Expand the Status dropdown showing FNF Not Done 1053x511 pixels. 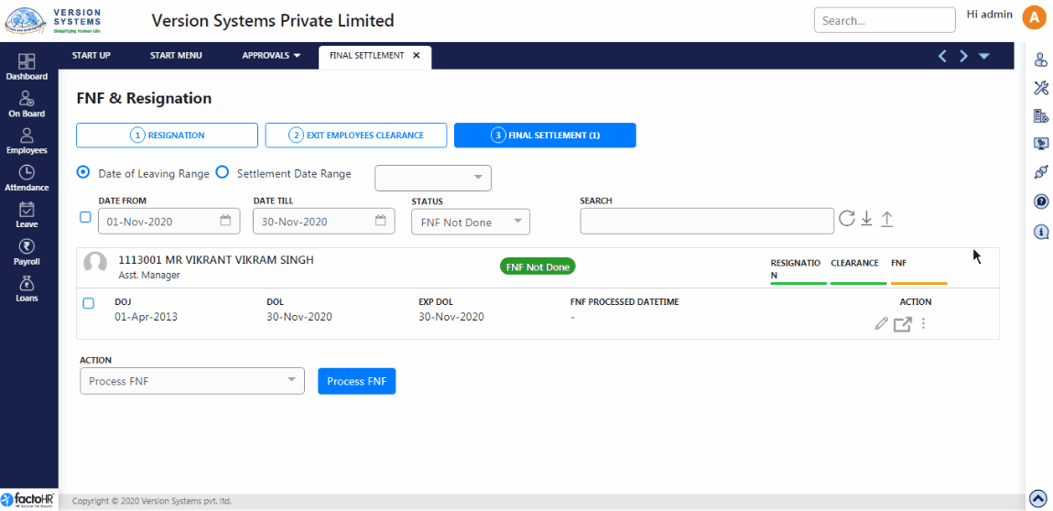(x=471, y=222)
